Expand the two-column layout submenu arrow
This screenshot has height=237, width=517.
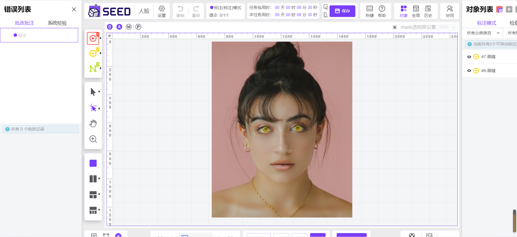tap(99, 178)
